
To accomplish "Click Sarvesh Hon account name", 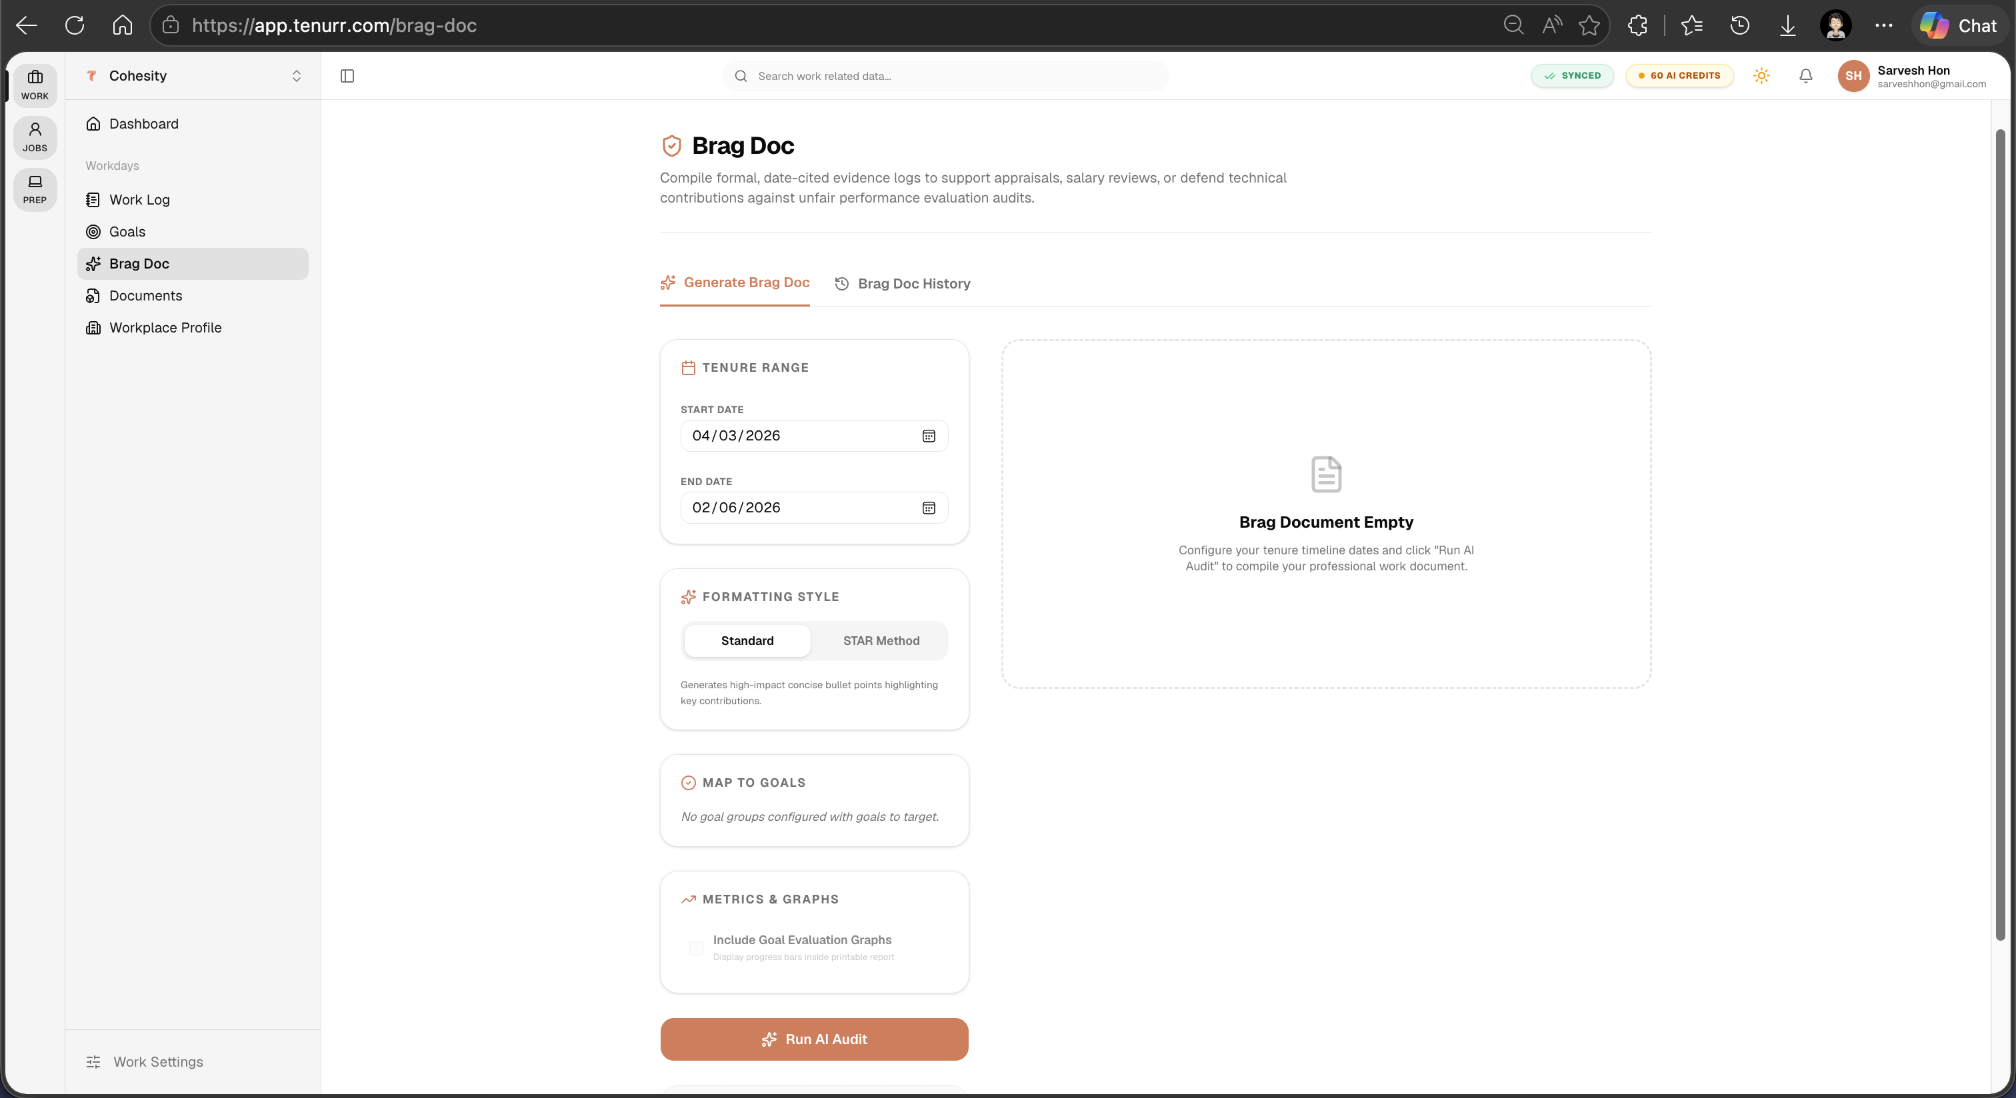I will click(1913, 69).
